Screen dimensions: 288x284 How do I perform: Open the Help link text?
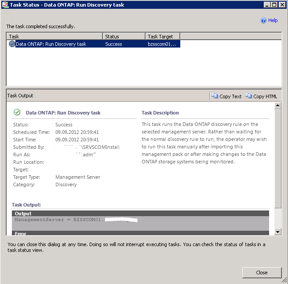click(273, 20)
